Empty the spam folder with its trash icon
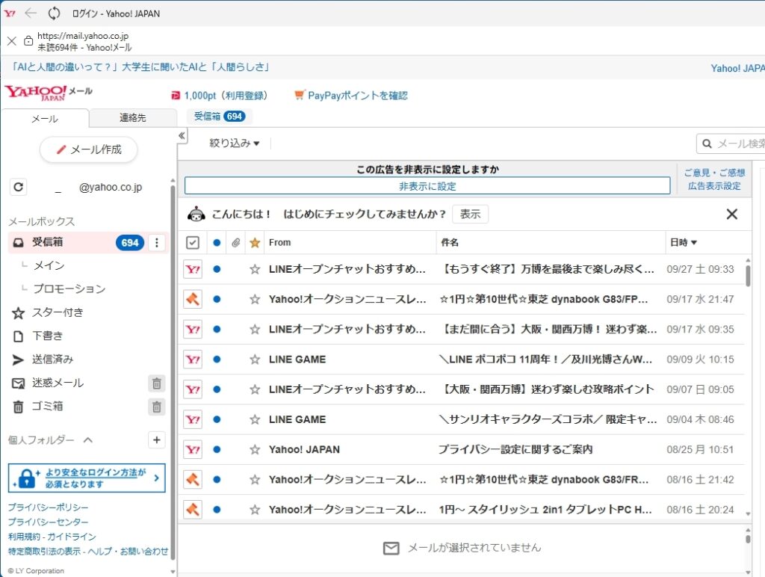This screenshot has height=577, width=765. tap(156, 383)
